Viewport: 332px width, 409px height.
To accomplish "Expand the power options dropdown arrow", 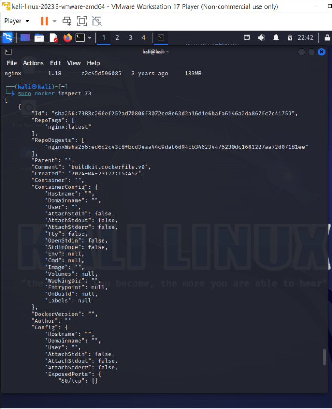I will [55, 21].
